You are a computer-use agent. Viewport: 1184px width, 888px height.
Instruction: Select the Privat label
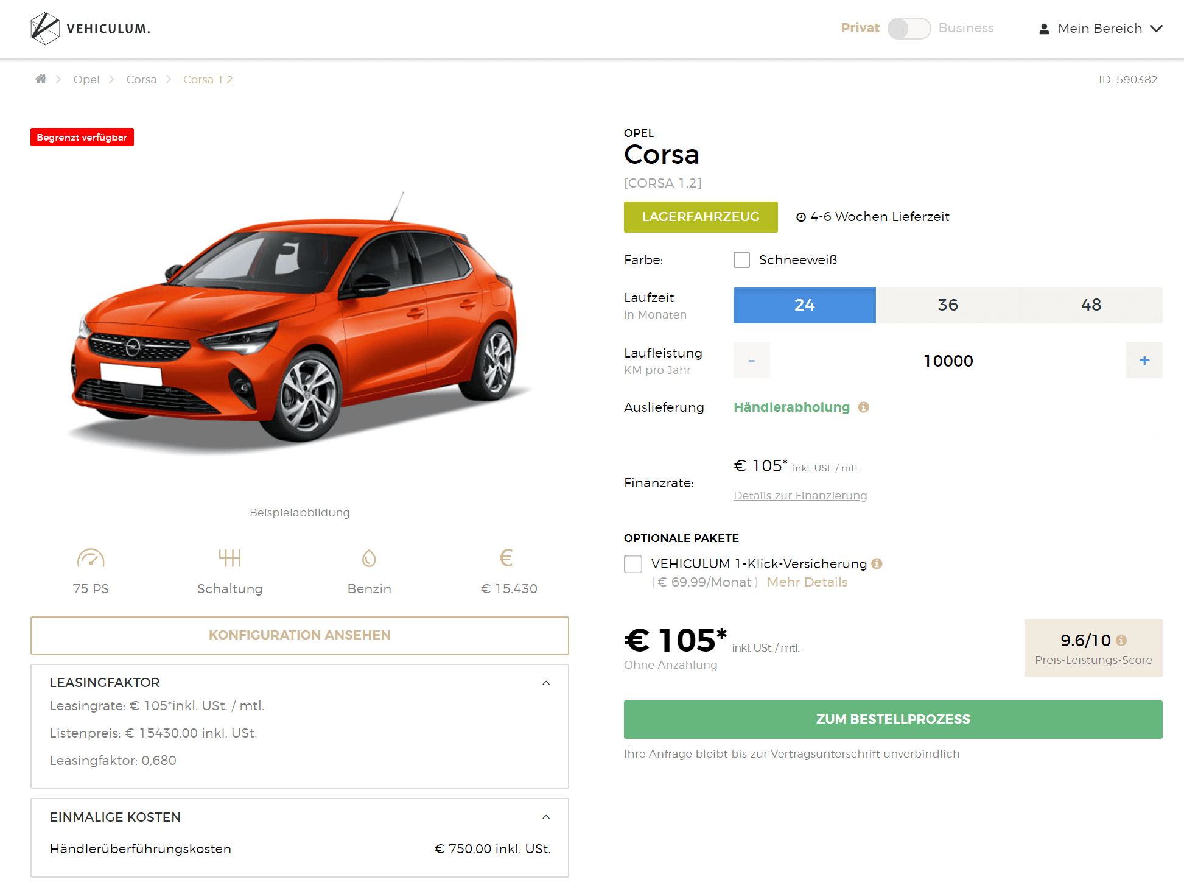[x=860, y=28]
